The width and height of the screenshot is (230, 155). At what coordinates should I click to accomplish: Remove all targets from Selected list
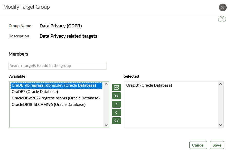tap(116, 121)
